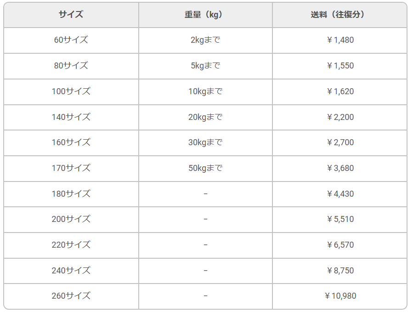This screenshot has height=312, width=413.
Task: Select the 50kgまで weight cell
Action: click(x=205, y=168)
